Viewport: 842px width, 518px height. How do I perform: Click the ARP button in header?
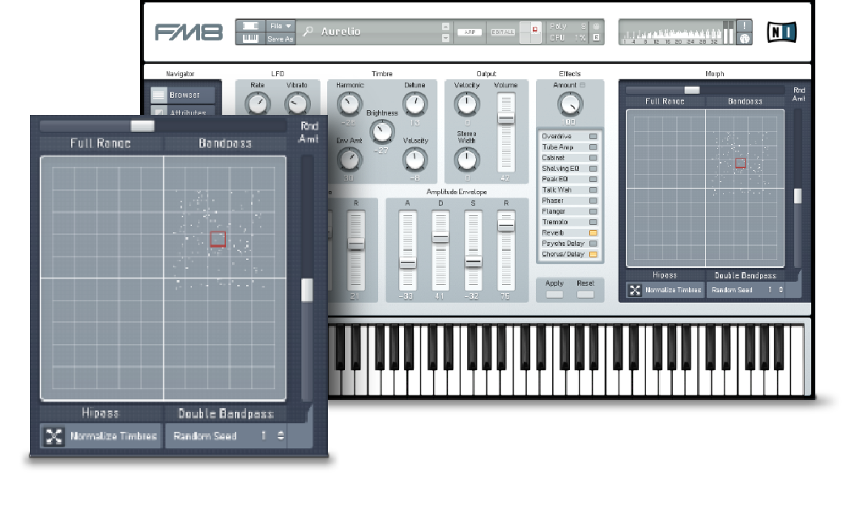(x=470, y=32)
